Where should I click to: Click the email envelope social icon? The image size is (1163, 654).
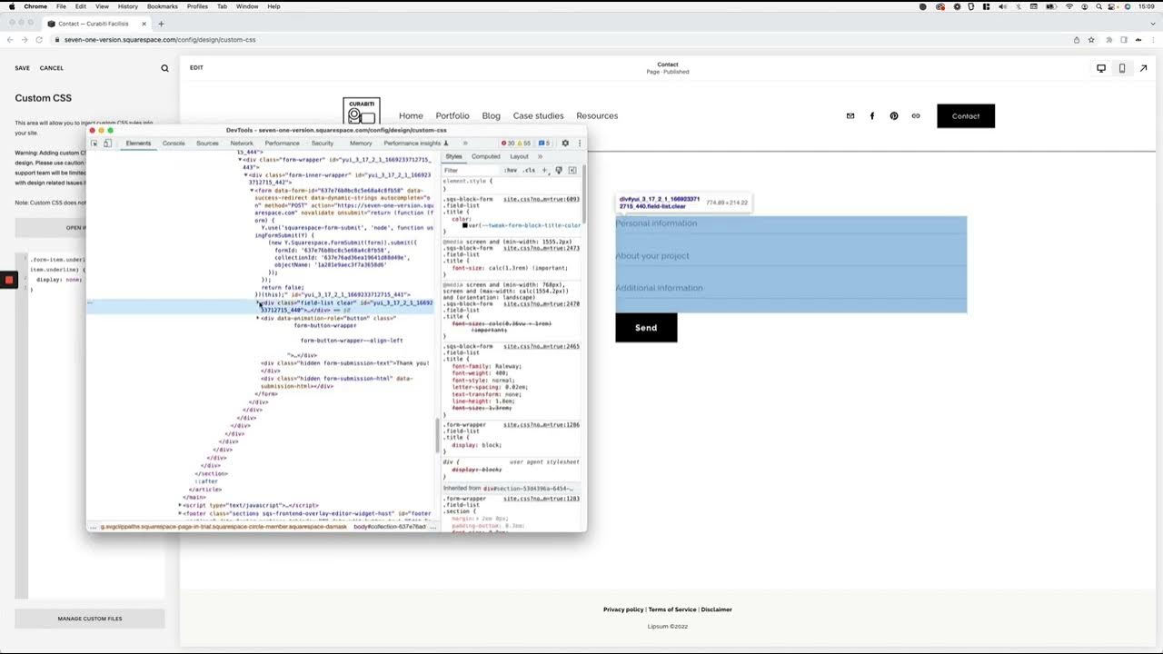click(x=850, y=115)
